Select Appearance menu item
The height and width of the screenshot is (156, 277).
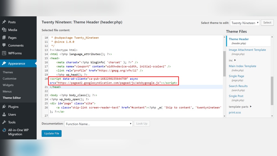pyautogui.click(x=18, y=63)
